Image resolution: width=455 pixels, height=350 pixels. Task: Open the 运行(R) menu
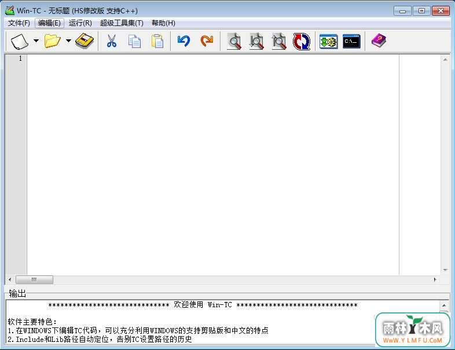80,23
